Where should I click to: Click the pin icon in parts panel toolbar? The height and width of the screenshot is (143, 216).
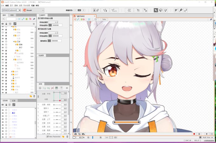click(34, 19)
